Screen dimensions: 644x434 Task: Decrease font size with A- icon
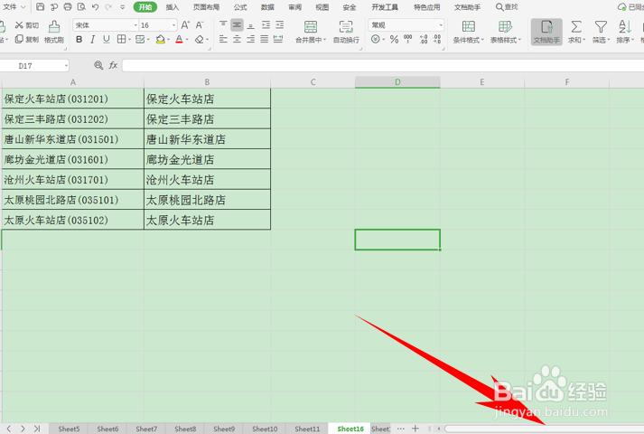tap(200, 25)
